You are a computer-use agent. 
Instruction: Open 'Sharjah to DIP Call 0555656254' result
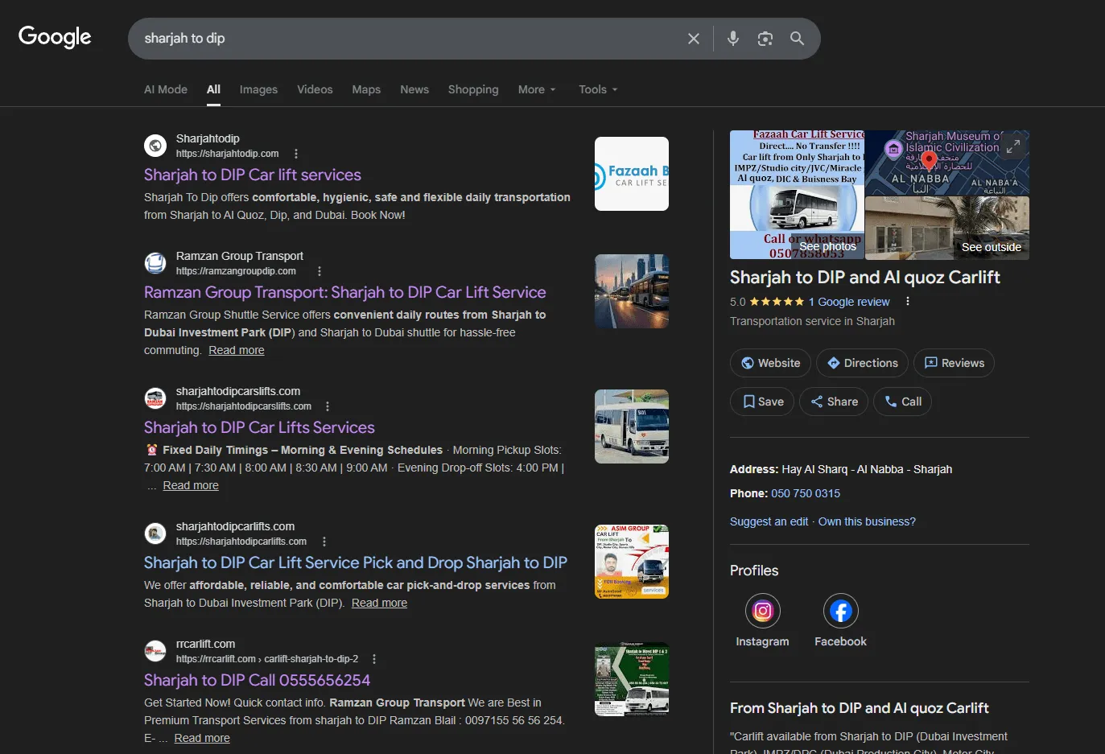[x=257, y=680]
